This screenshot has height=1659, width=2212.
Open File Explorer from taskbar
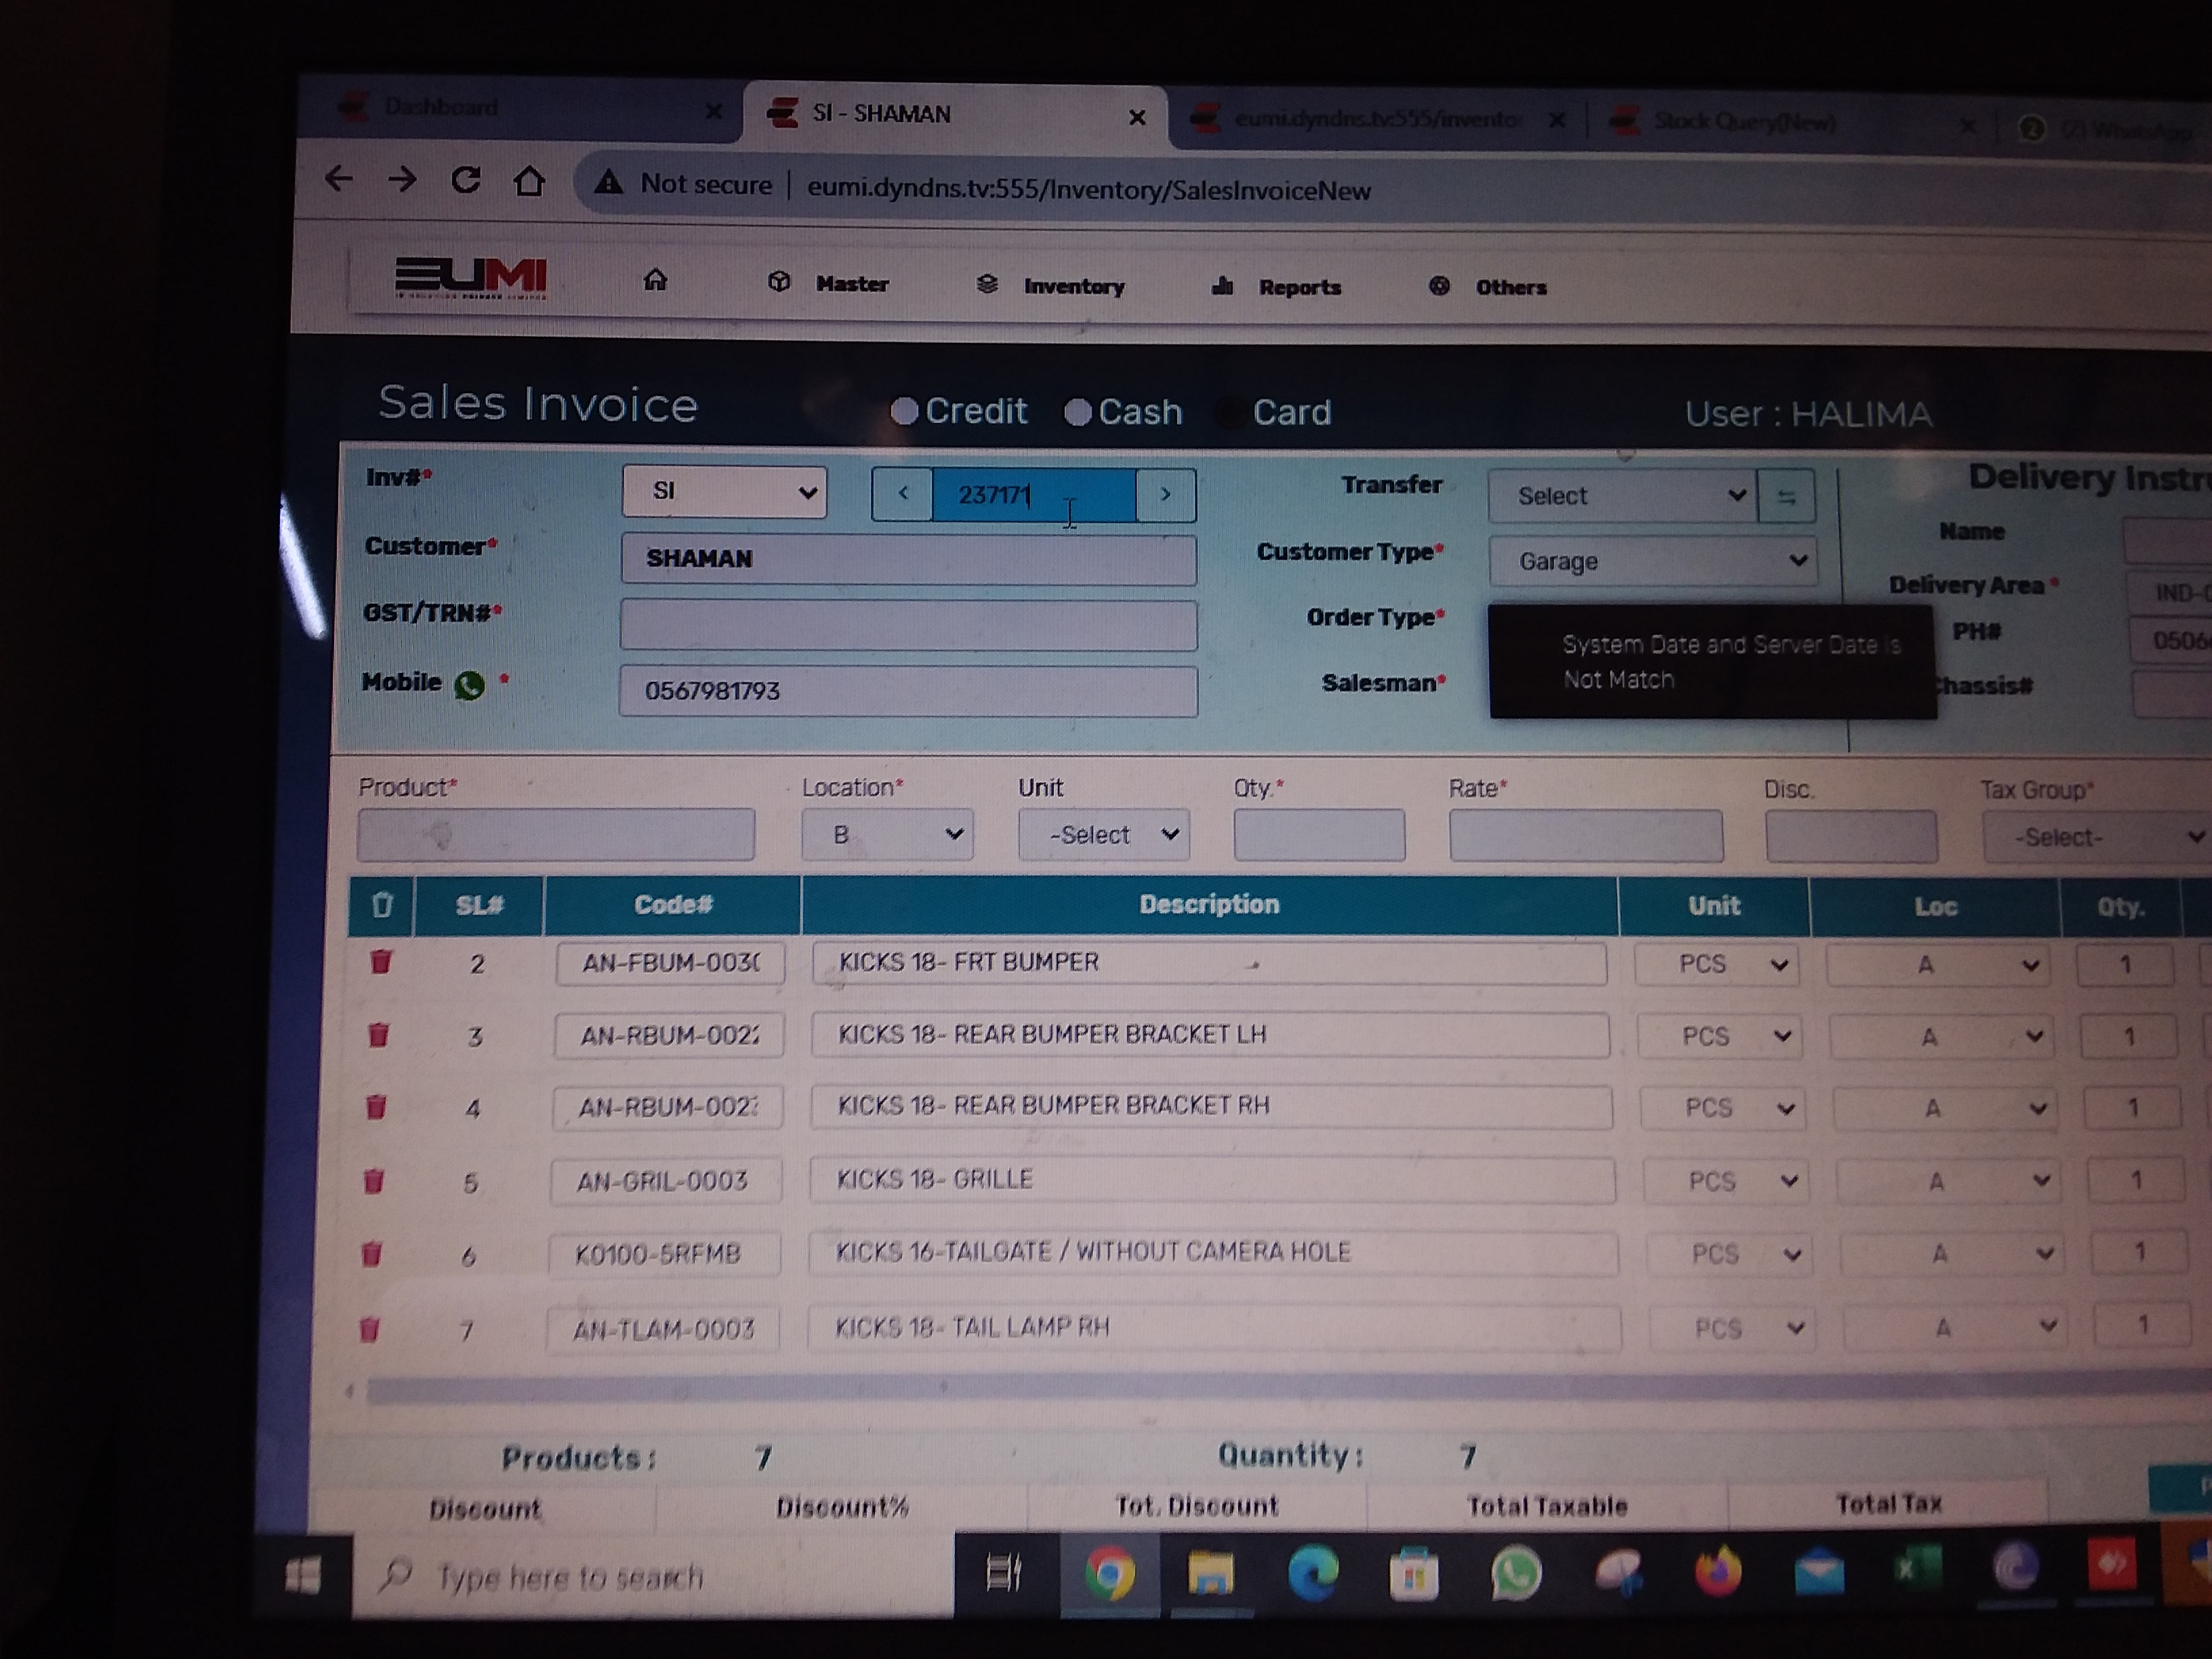point(1211,1573)
